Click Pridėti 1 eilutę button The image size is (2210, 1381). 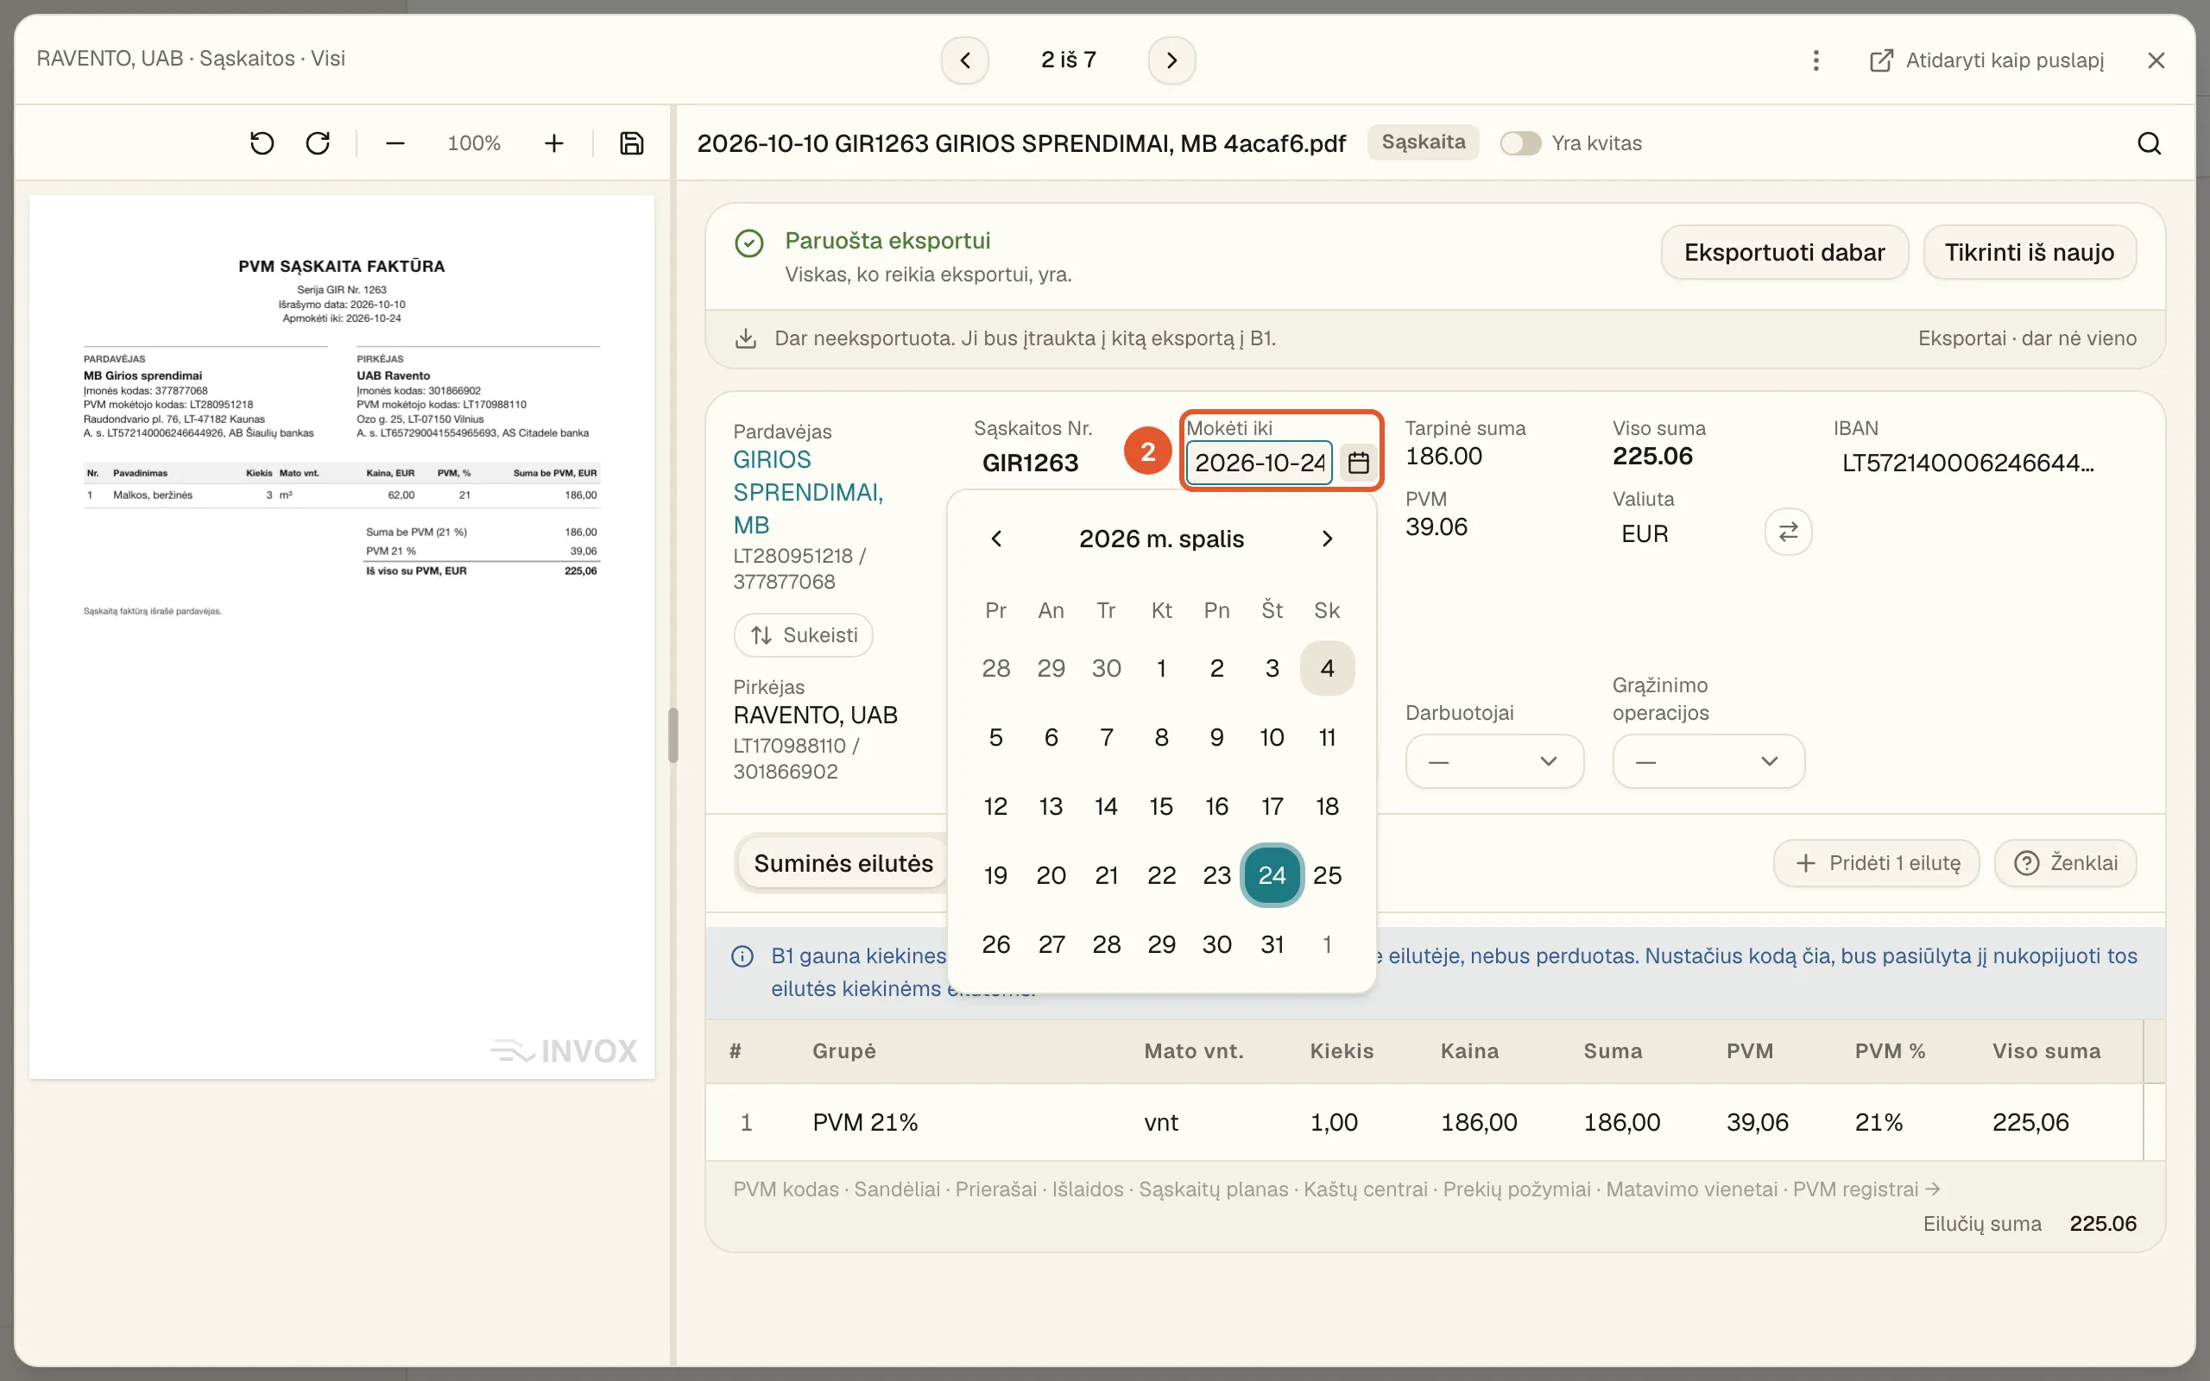point(1876,863)
